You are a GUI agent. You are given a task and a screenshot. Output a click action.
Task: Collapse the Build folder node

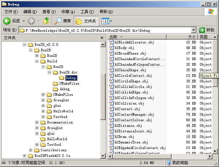(37, 61)
